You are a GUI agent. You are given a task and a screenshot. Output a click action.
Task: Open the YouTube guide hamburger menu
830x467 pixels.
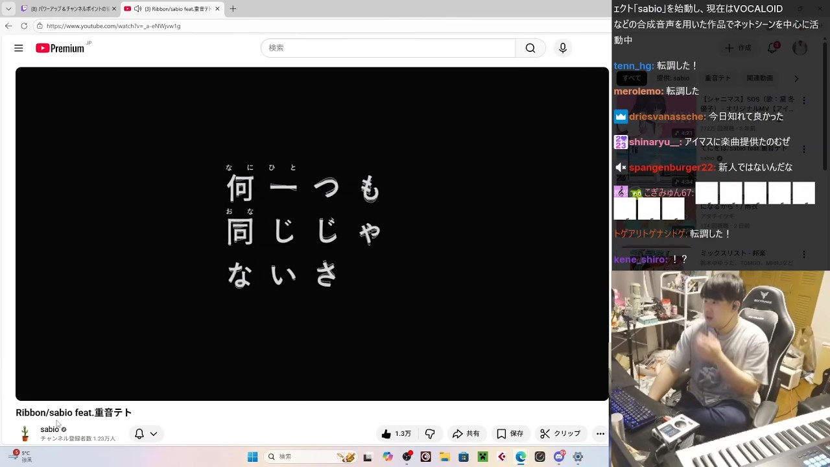point(19,48)
